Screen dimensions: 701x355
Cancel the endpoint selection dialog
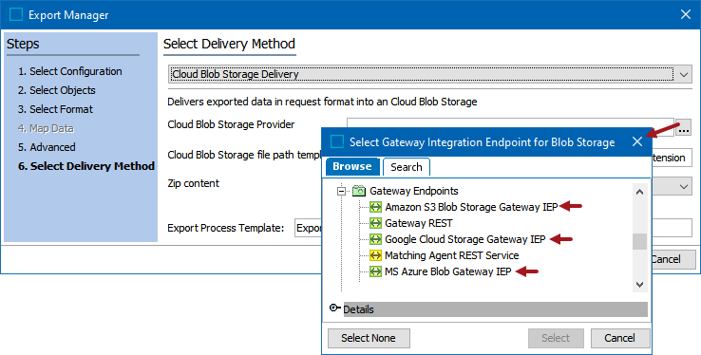pos(619,338)
